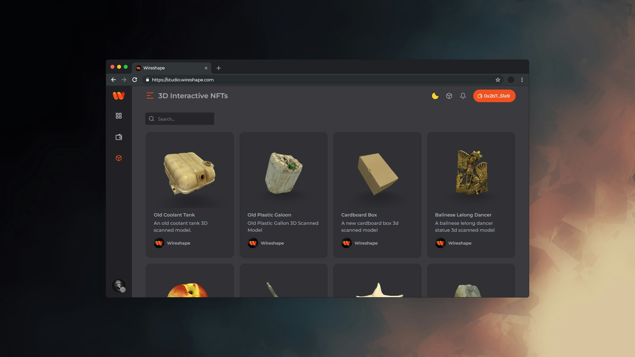Click the Cardboard Box title
635x357 pixels.
[359, 215]
